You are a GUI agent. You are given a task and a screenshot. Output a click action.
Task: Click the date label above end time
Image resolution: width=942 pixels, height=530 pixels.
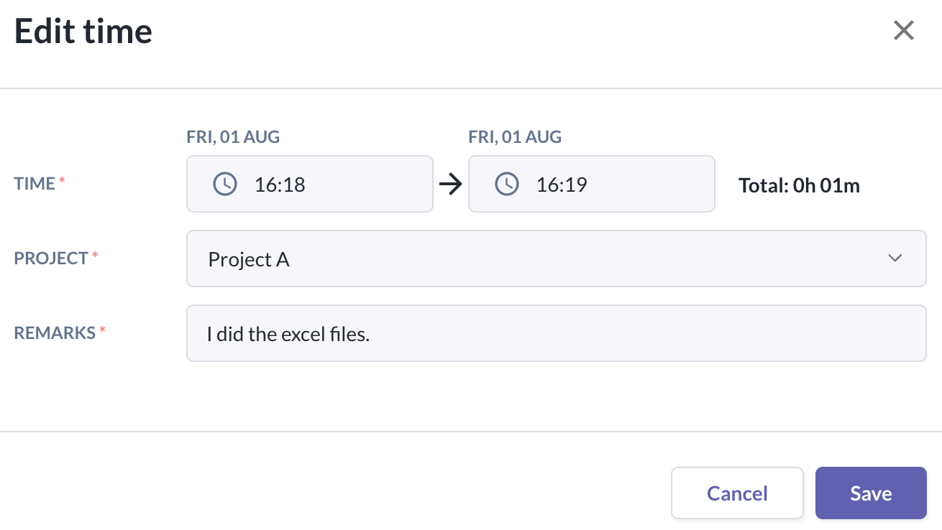click(515, 137)
